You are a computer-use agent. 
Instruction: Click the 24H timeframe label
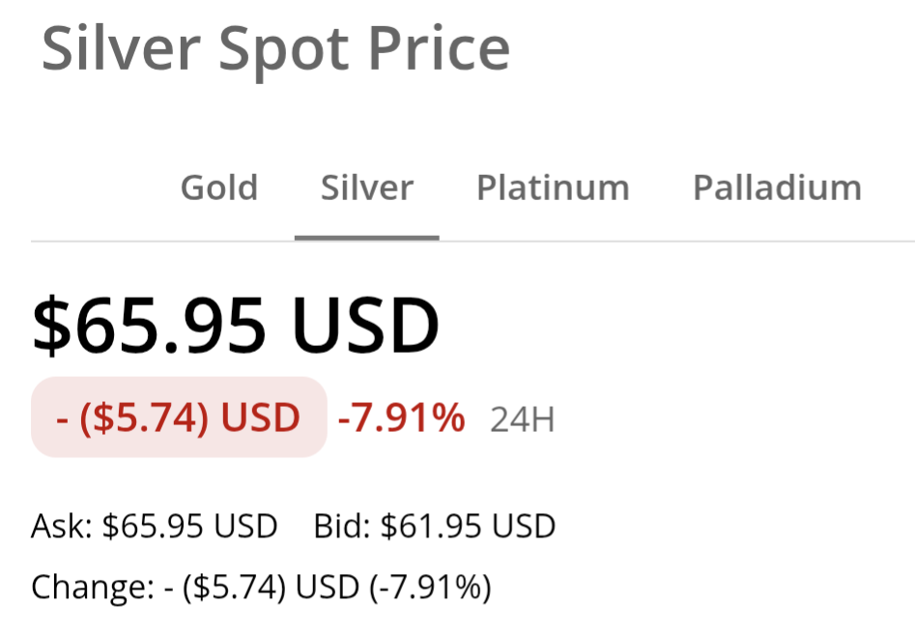click(x=523, y=420)
